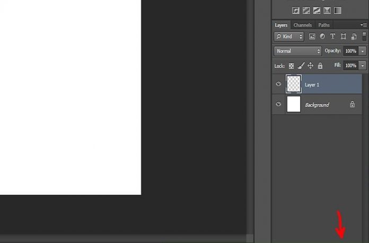Image resolution: width=369 pixels, height=243 pixels.
Task: Open the Kind filter type dropdown
Action: point(289,37)
